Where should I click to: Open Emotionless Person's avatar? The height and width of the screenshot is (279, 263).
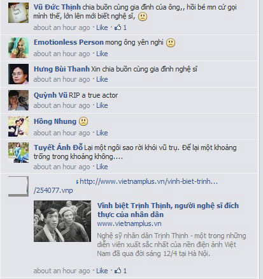pyautogui.click(x=18, y=48)
